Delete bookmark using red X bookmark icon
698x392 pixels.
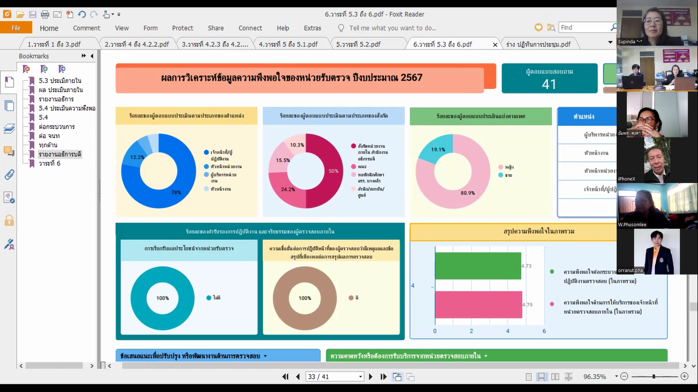pos(27,69)
